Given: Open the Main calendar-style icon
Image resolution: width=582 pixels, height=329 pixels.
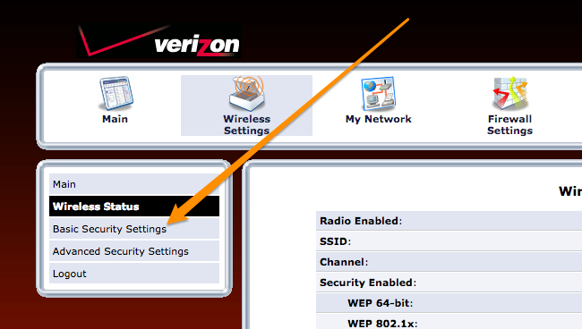Looking at the screenshot, I should click(116, 94).
